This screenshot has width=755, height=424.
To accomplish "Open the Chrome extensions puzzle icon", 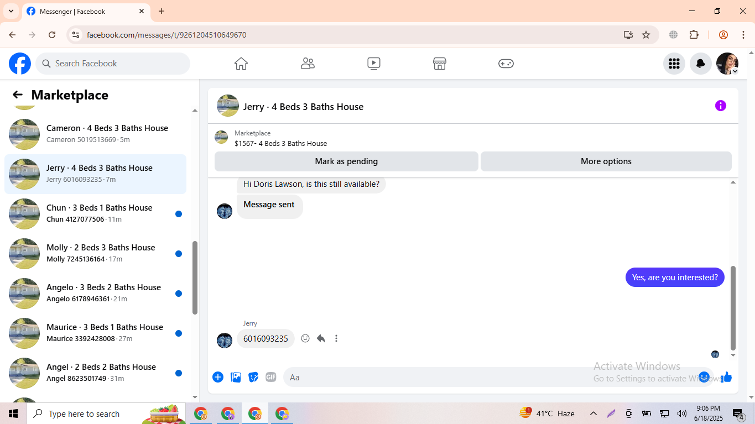I will coord(694,35).
